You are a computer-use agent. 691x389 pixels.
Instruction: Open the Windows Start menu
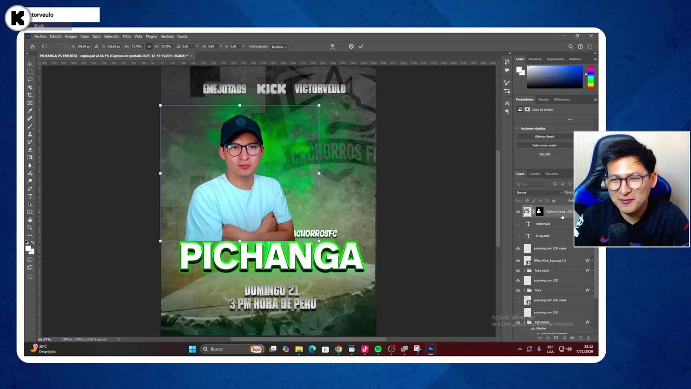(x=192, y=349)
